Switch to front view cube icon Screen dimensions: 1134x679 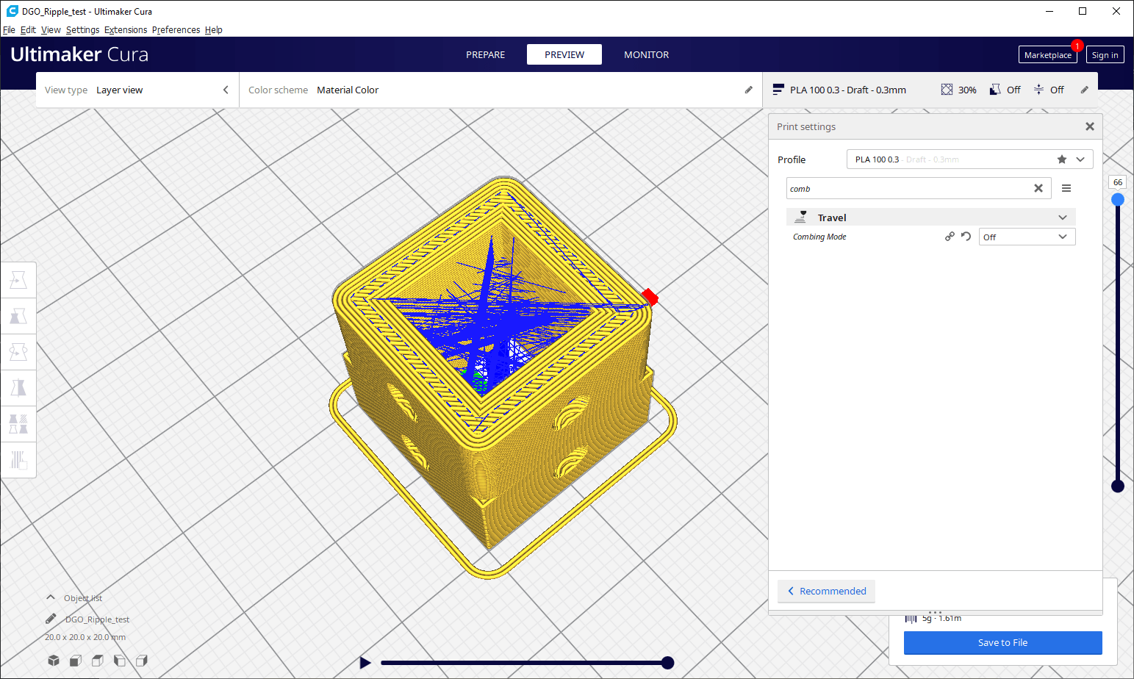coord(75,661)
